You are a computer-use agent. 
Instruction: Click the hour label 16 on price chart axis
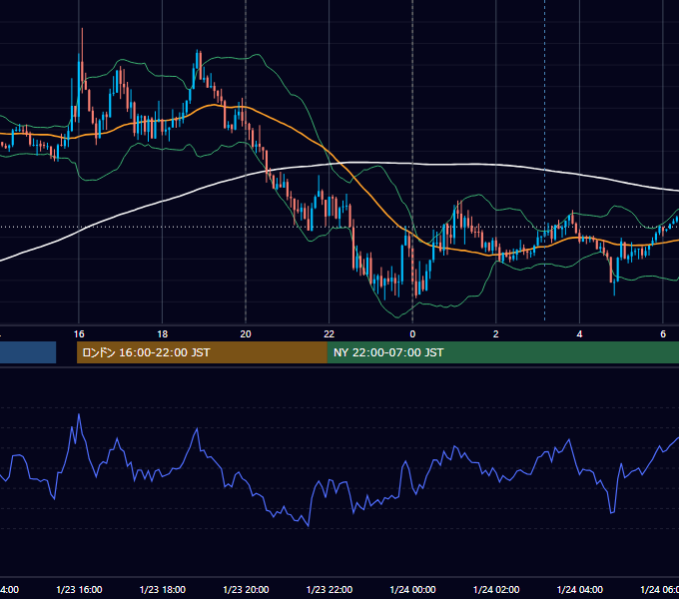pyautogui.click(x=79, y=334)
